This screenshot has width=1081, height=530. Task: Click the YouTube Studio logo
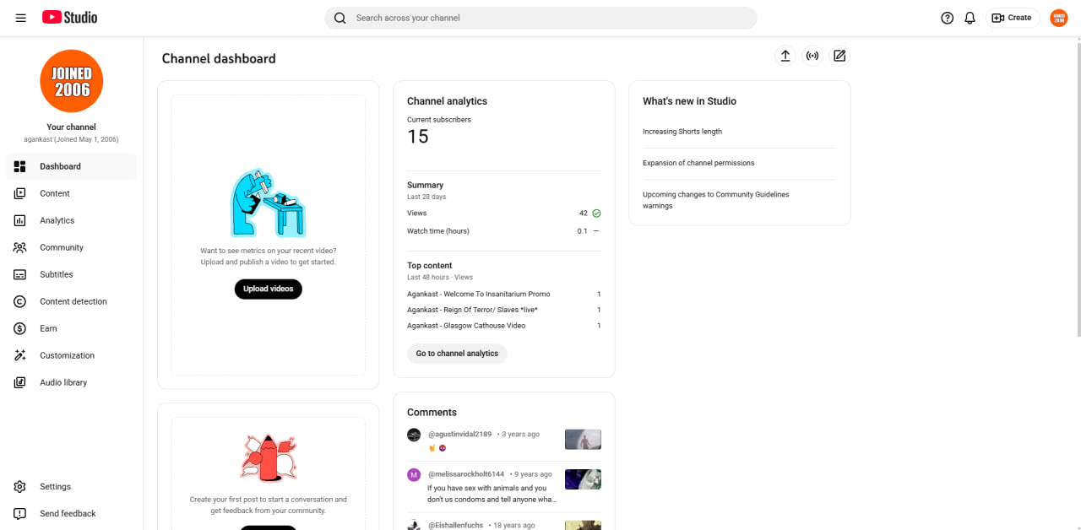point(69,18)
